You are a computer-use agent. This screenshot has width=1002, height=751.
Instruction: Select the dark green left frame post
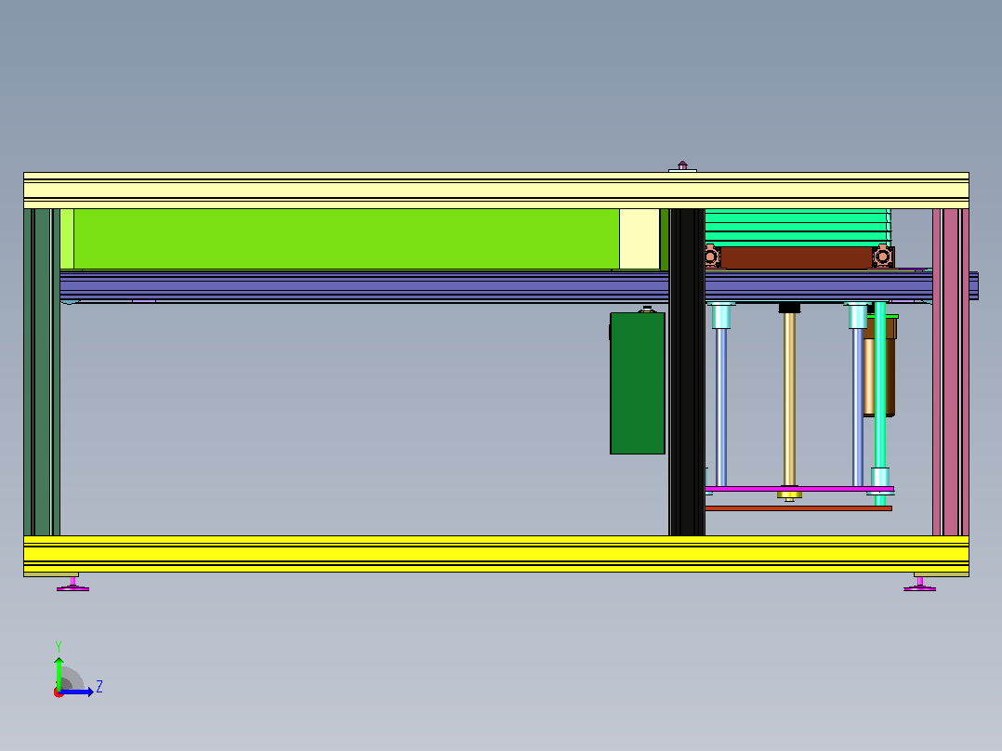tap(42, 372)
